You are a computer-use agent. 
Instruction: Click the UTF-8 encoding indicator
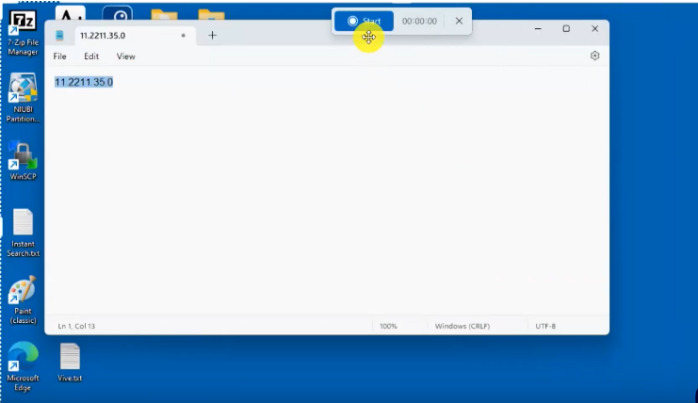point(545,326)
